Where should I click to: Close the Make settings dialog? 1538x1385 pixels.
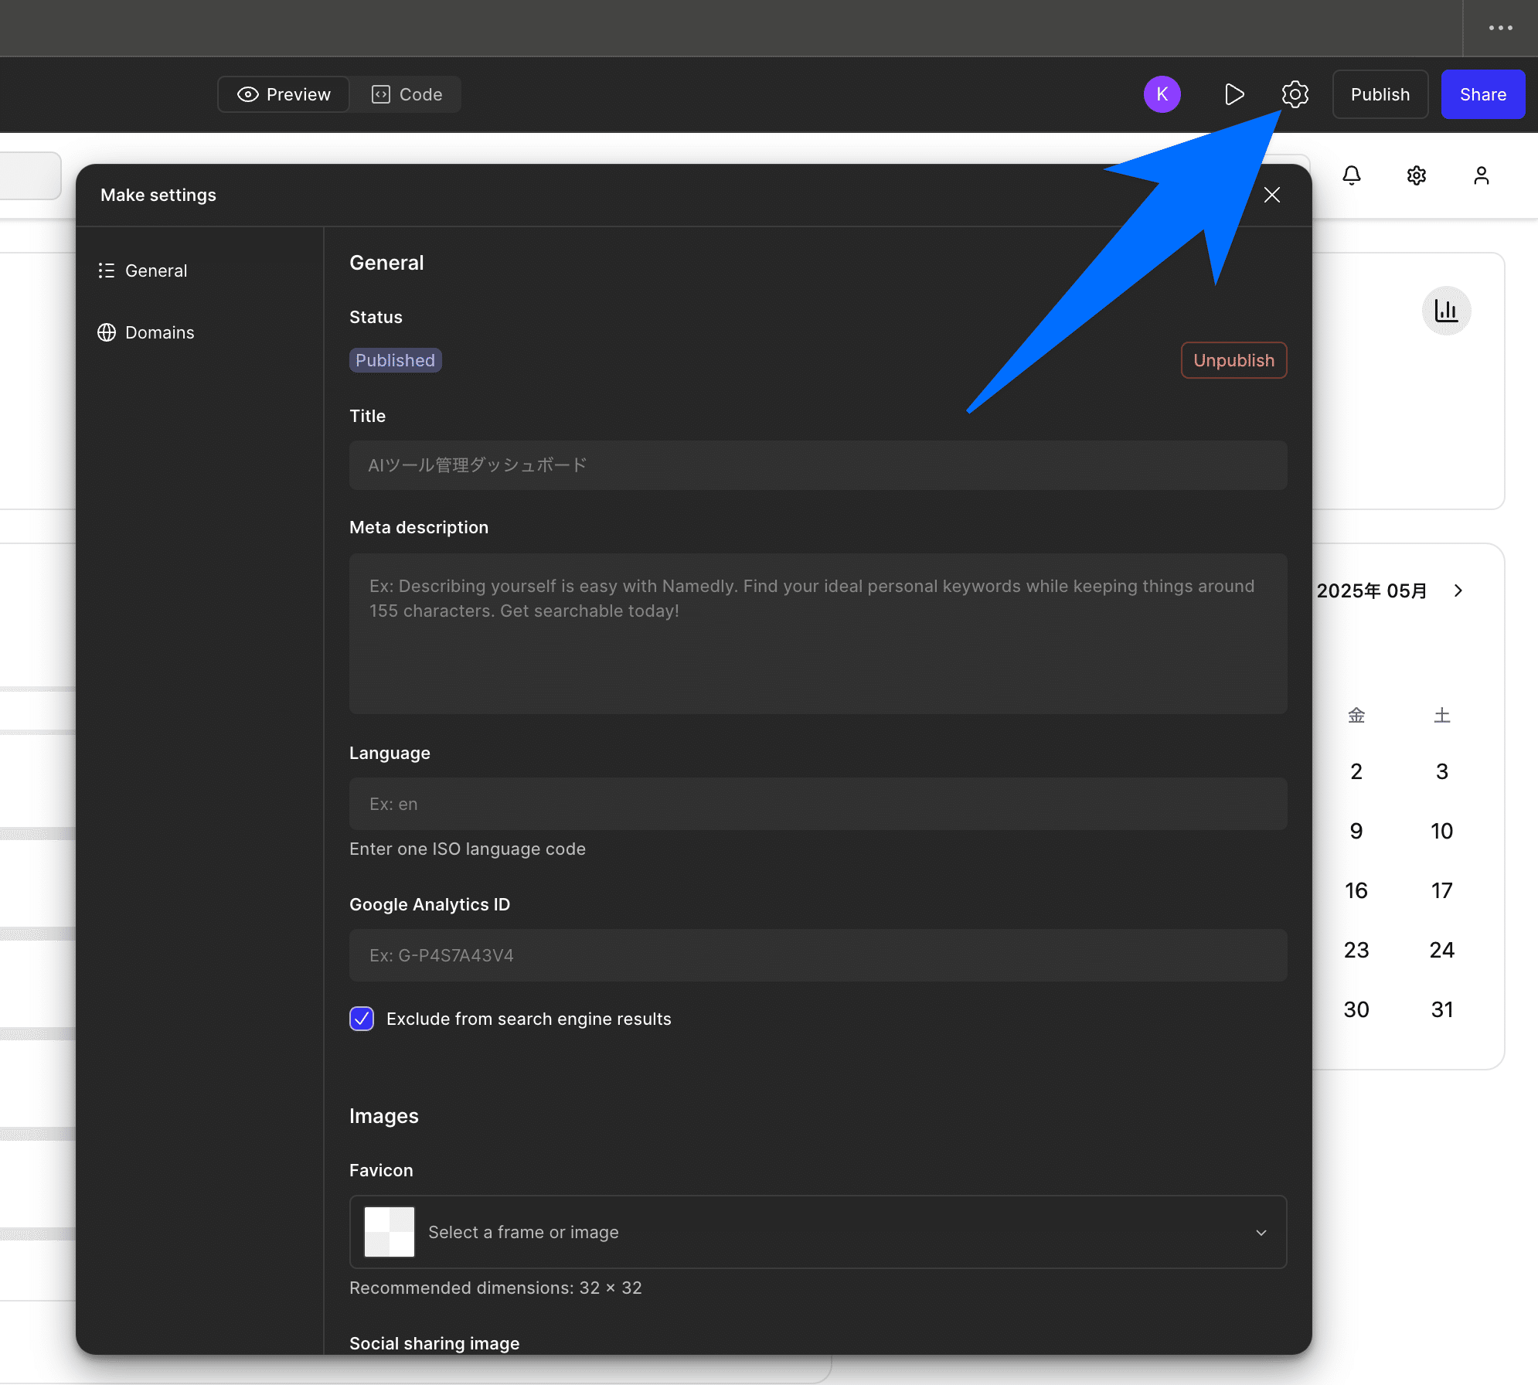coord(1271,195)
